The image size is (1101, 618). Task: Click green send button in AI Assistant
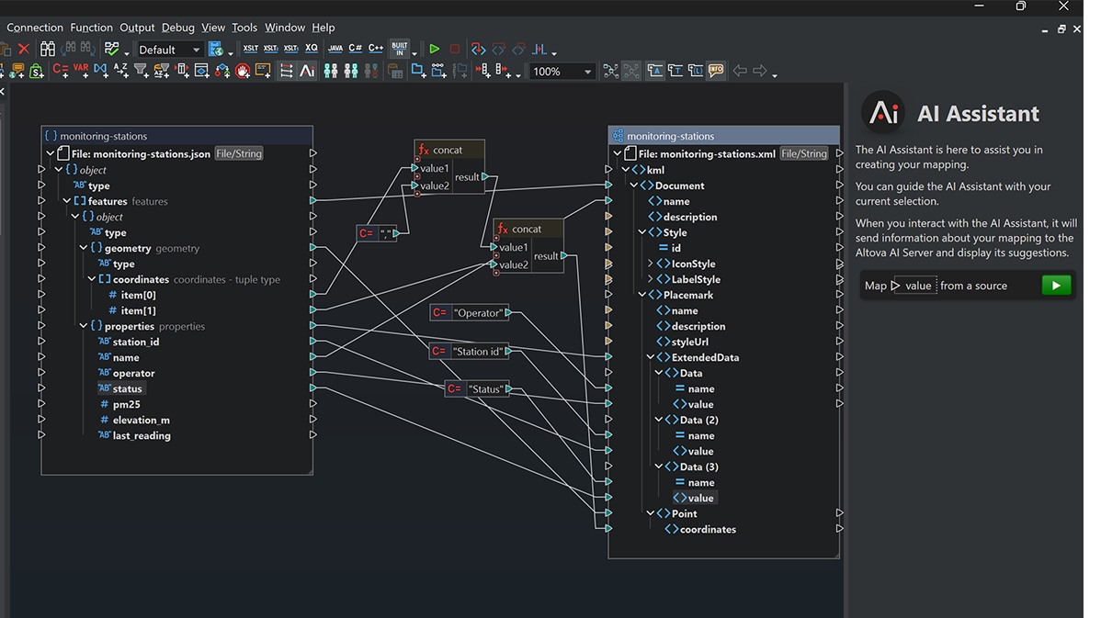(1056, 286)
